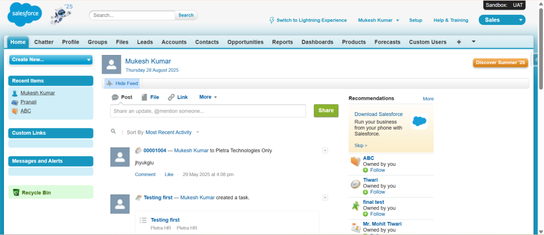Open the Accounts tab
Image resolution: width=544 pixels, height=235 pixels.
click(174, 42)
